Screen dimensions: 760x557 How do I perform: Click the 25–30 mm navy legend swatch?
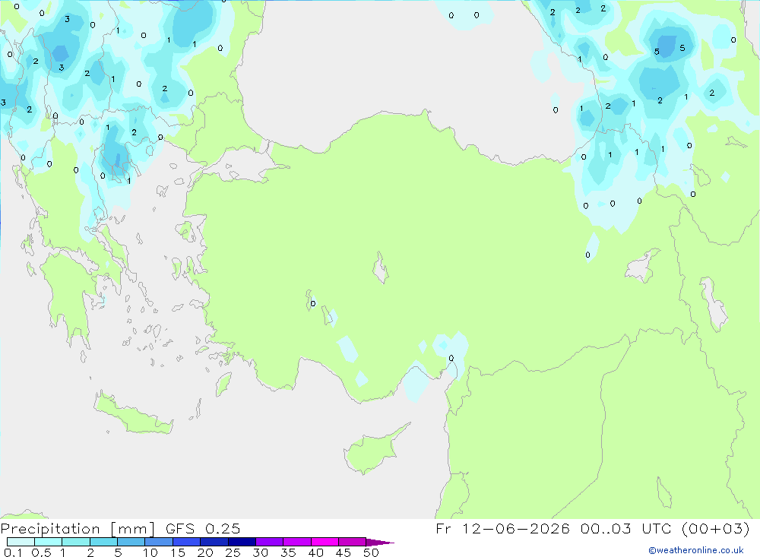(242, 542)
